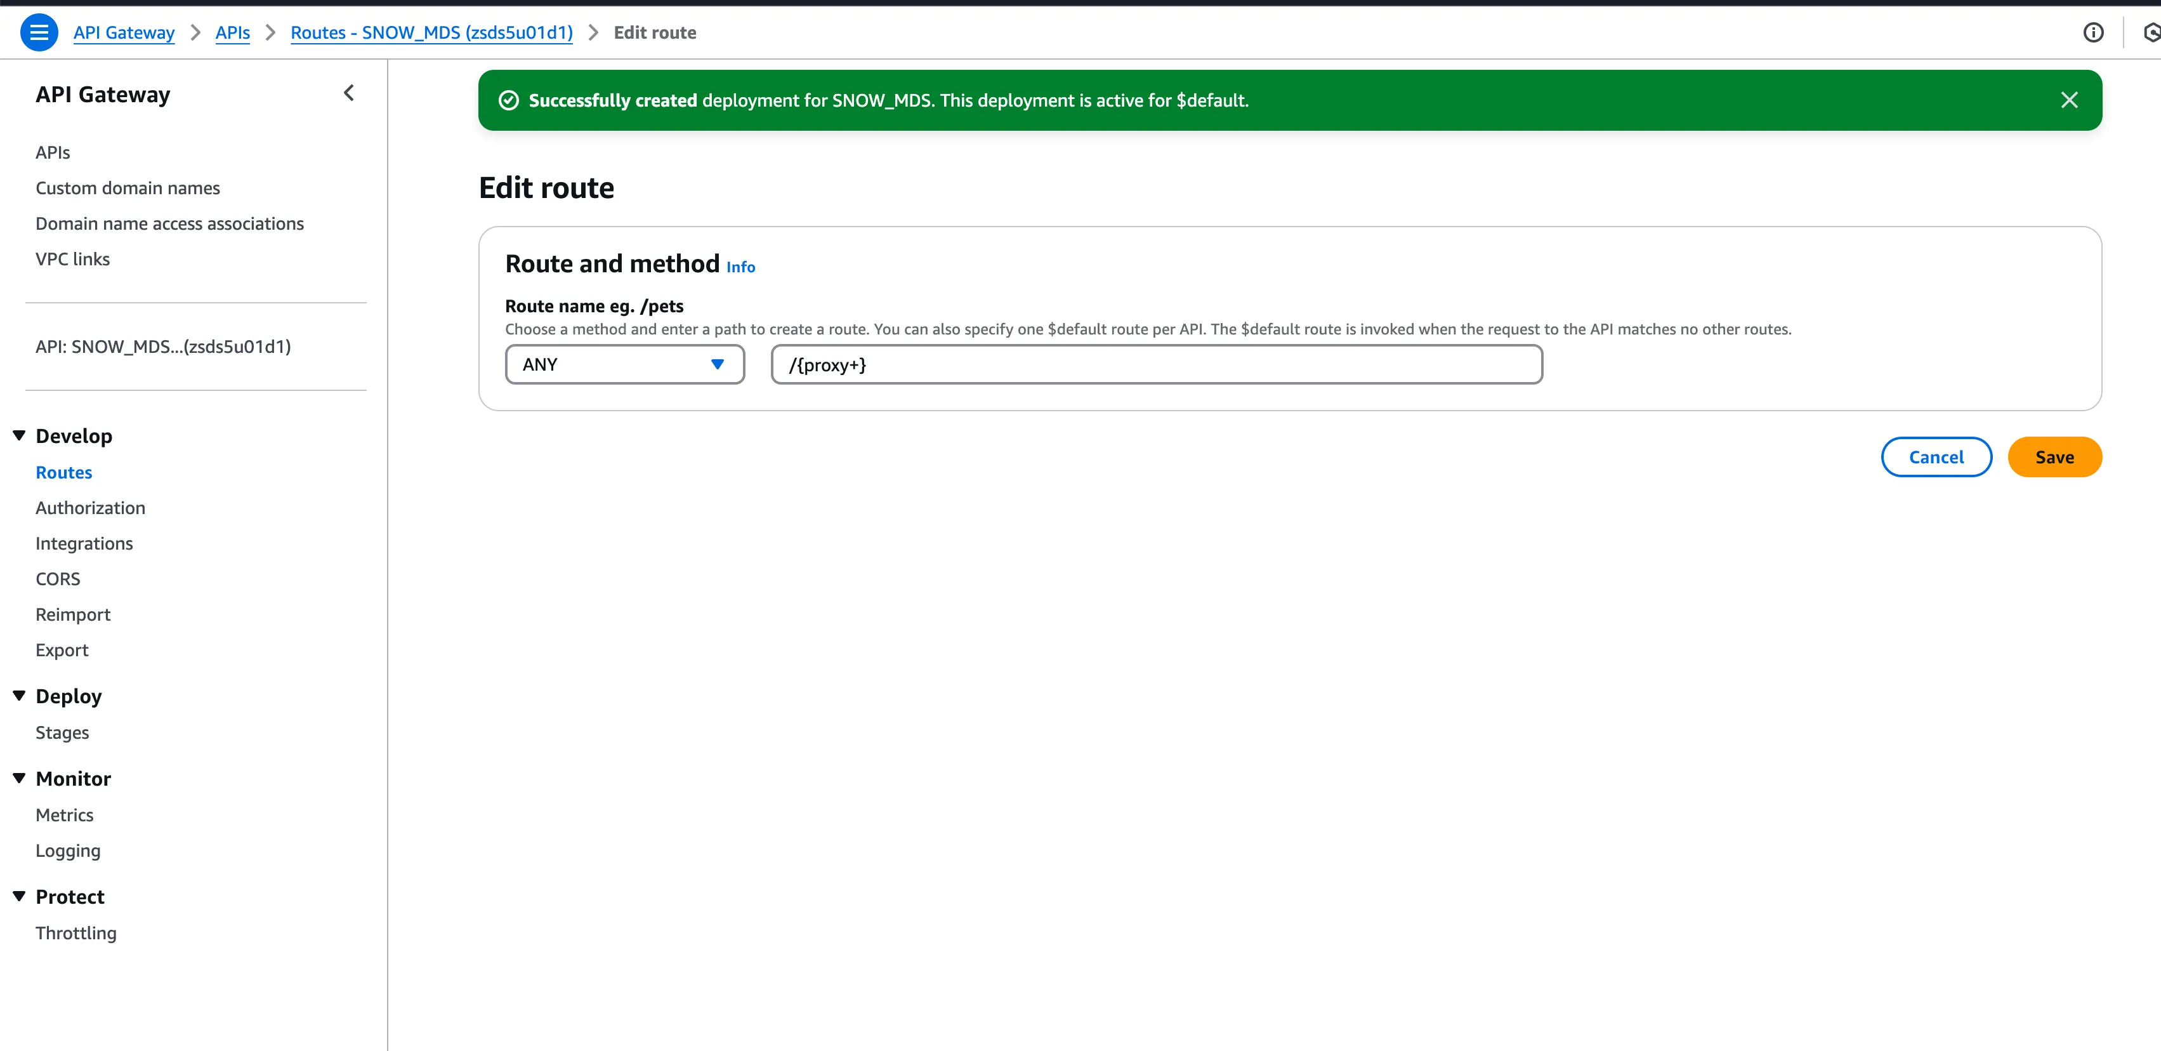Open the info circle icon in header

click(x=2093, y=33)
